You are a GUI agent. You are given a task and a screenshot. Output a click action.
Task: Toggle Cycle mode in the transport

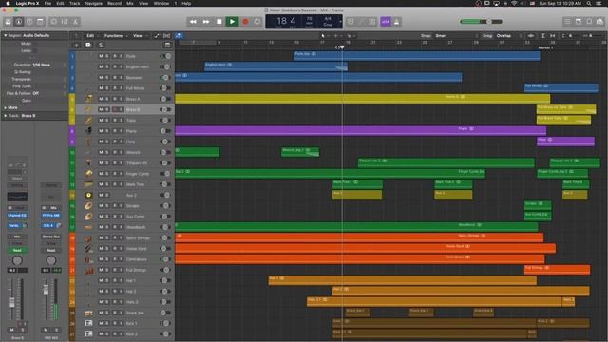click(257, 22)
